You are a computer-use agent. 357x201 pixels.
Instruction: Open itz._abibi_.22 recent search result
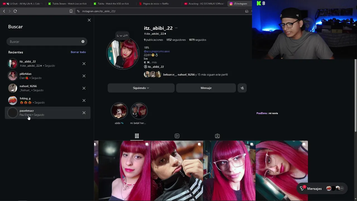48,64
